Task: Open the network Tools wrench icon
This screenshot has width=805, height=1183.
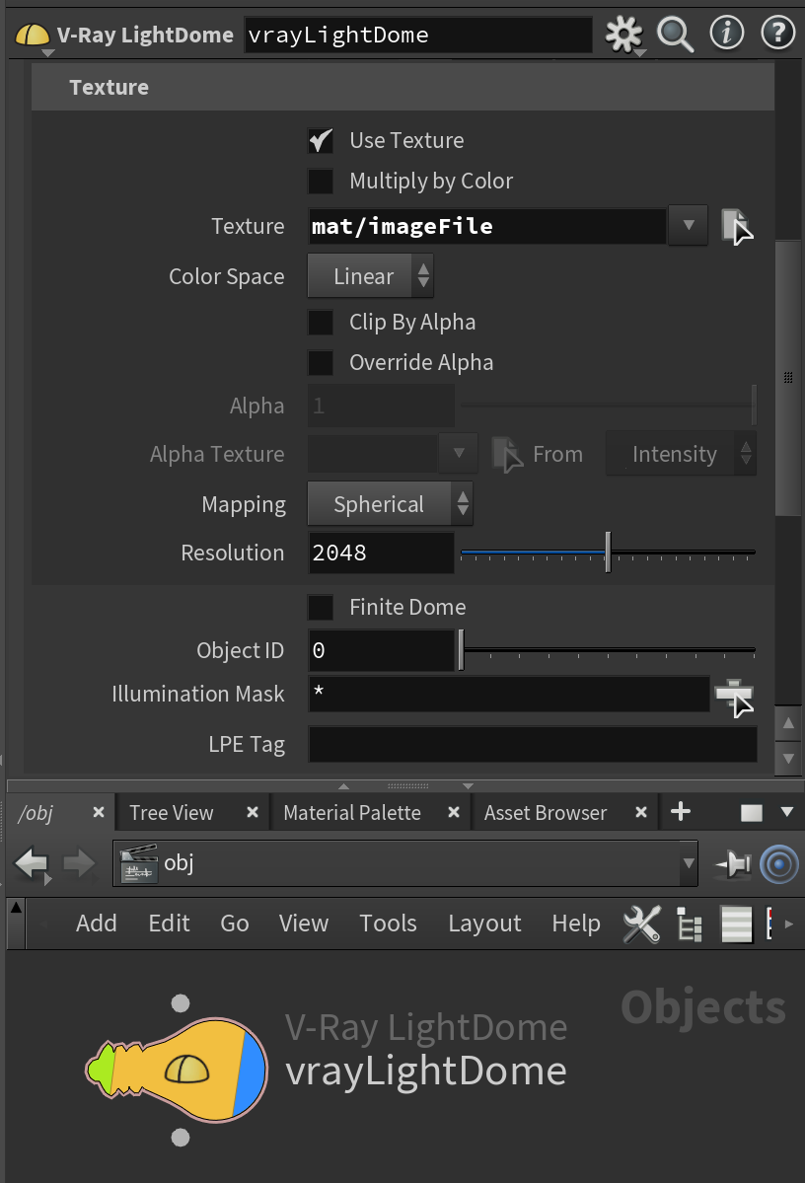Action: coord(641,924)
